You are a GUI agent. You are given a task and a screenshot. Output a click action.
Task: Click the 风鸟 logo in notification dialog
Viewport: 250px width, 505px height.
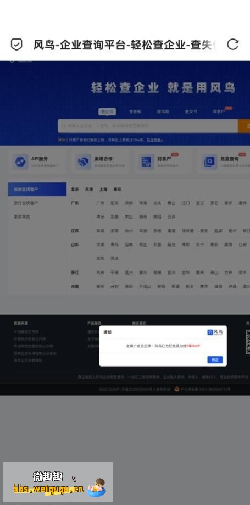[x=215, y=332]
